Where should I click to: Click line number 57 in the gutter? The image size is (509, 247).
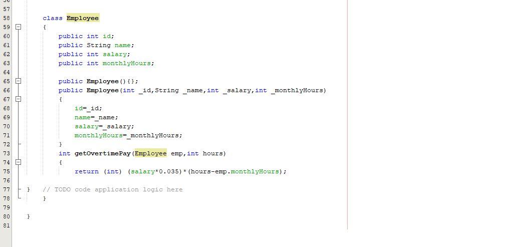[x=6, y=9]
